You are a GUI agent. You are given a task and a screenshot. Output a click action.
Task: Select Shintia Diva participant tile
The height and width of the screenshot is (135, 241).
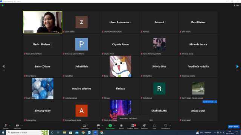coord(159,66)
